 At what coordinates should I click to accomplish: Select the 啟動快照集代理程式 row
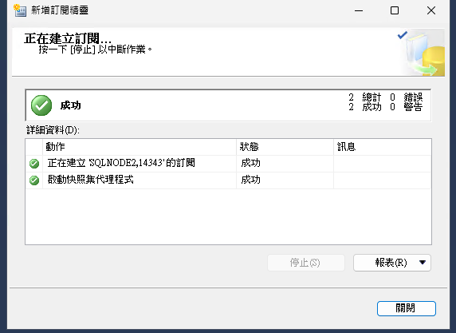pos(228,180)
